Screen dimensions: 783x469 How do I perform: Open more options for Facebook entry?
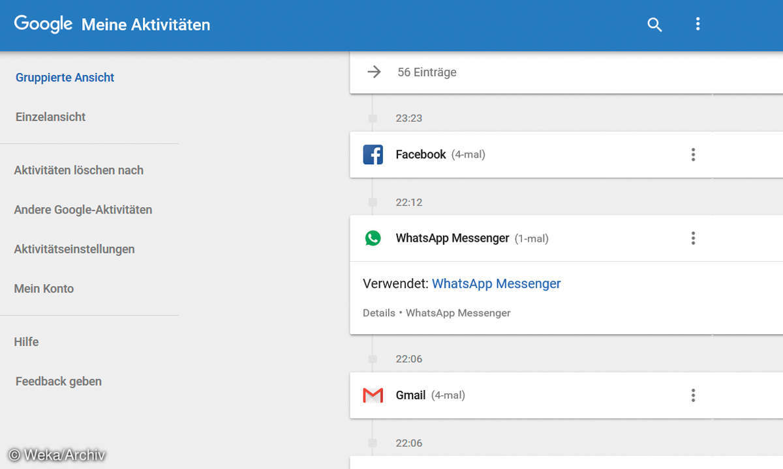pyautogui.click(x=693, y=154)
